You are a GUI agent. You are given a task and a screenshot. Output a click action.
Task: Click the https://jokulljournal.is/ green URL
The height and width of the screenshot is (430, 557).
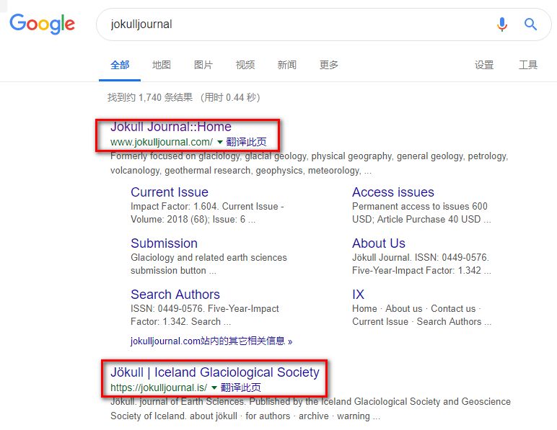[x=159, y=388]
